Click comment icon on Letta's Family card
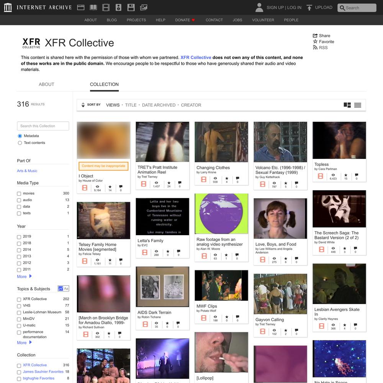This screenshot has width=383, height=383. pyautogui.click(x=178, y=251)
